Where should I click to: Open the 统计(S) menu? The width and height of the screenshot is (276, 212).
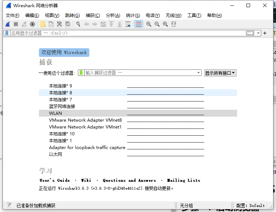133,15
